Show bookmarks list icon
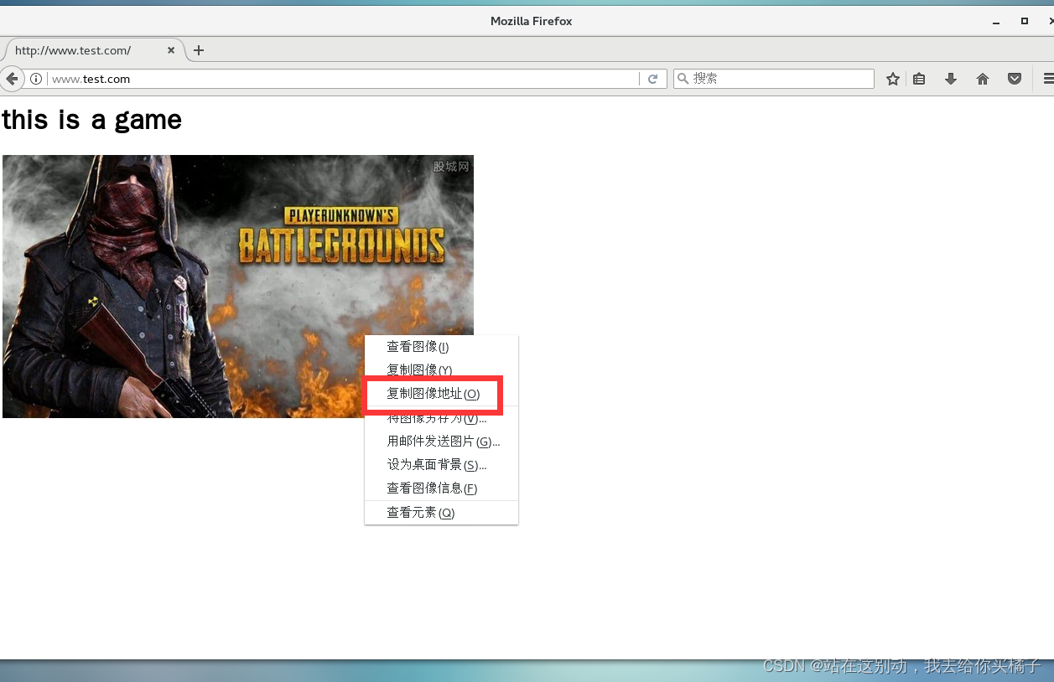Screen dimensions: 1054x682 [x=920, y=79]
